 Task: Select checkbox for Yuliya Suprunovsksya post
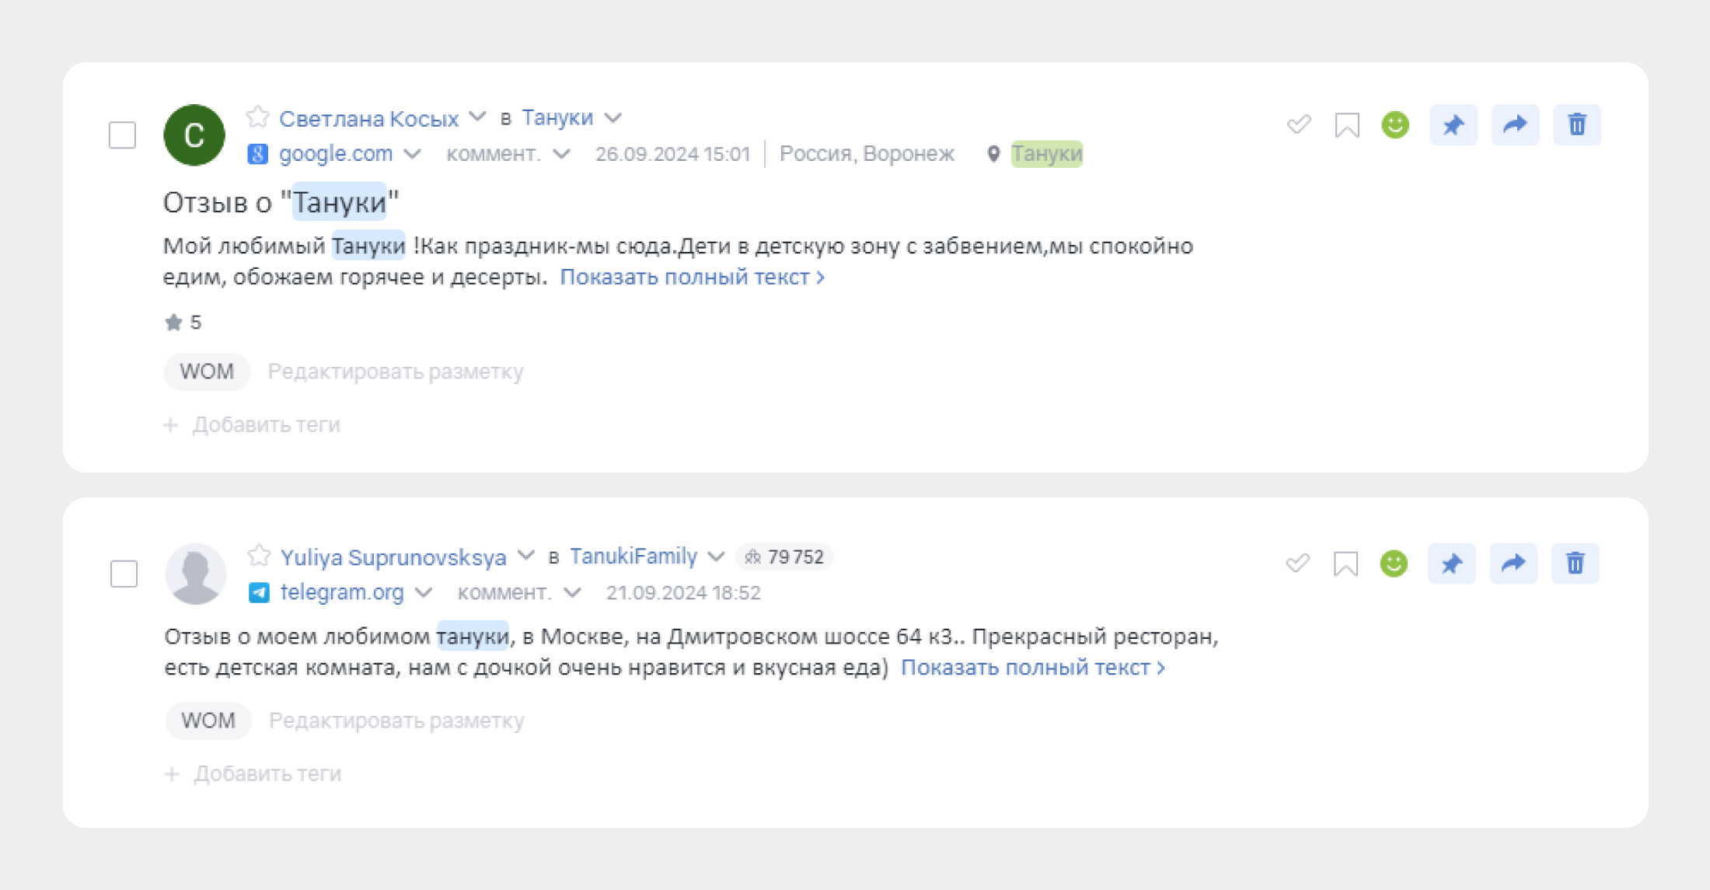click(x=124, y=574)
